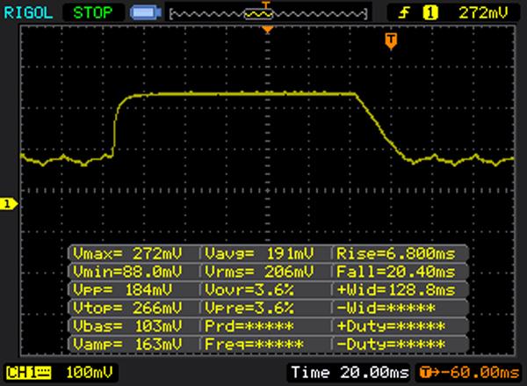Screen dimensions: 527x386
Task: Click the channel 1 ground level marker
Action: (9, 204)
